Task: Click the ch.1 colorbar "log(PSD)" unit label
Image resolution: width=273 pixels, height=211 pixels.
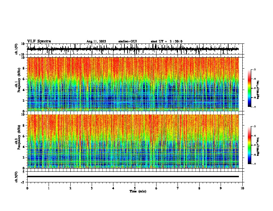Action: click(258, 90)
